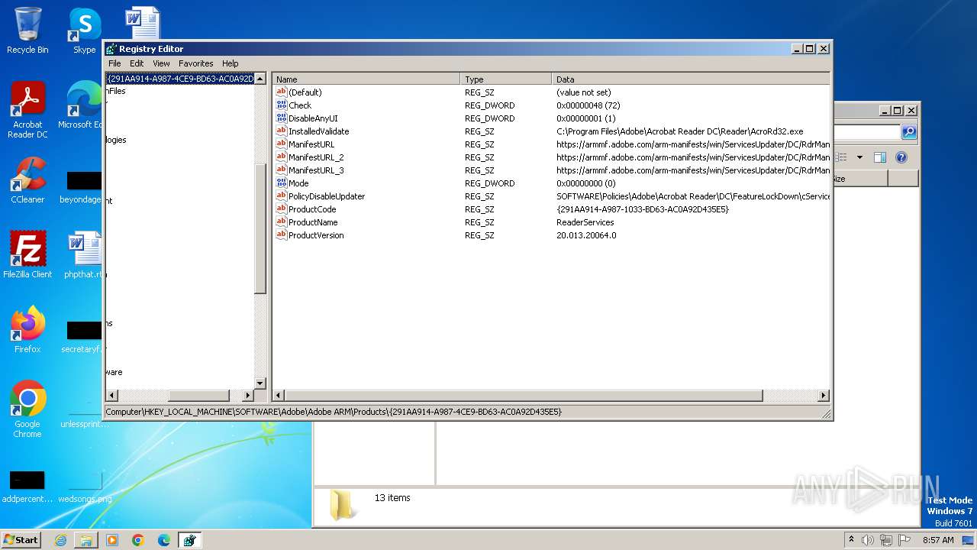
Task: Click the values pane scroll right arrow
Action: 824,395
